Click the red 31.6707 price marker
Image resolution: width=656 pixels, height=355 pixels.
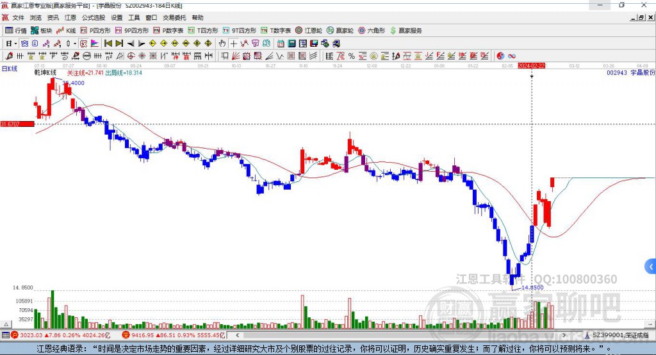tap(17, 124)
